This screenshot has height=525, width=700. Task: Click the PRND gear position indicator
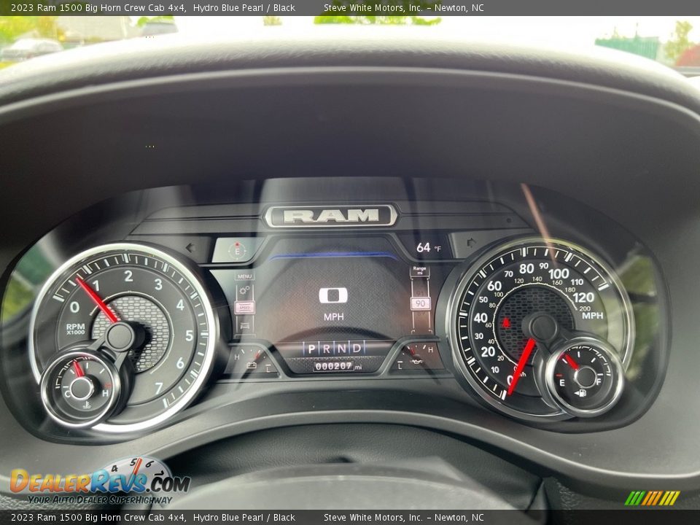coord(333,349)
